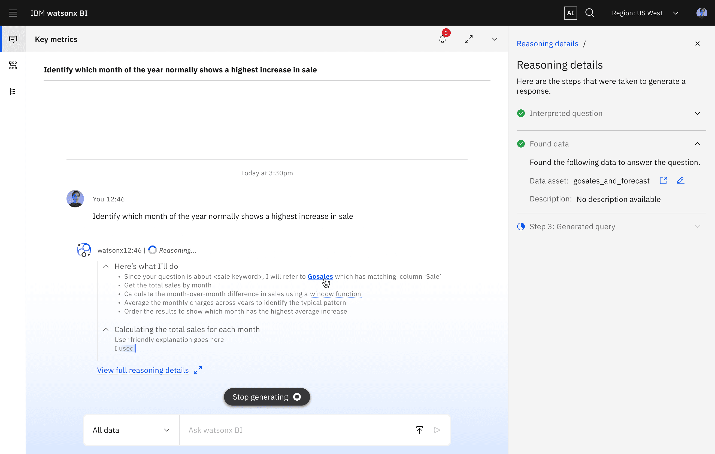Click the Ask watsonx BI input field
Image resolution: width=715 pixels, height=454 pixels.
pyautogui.click(x=297, y=430)
